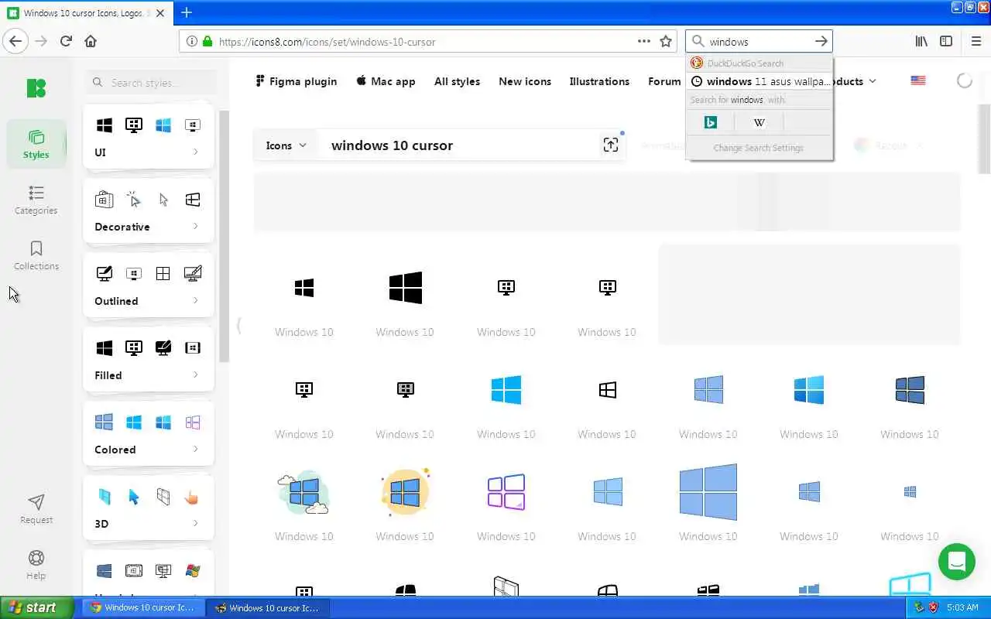The height and width of the screenshot is (619, 991).
Task: Search with Wikipedia engine icon
Action: coord(759,122)
